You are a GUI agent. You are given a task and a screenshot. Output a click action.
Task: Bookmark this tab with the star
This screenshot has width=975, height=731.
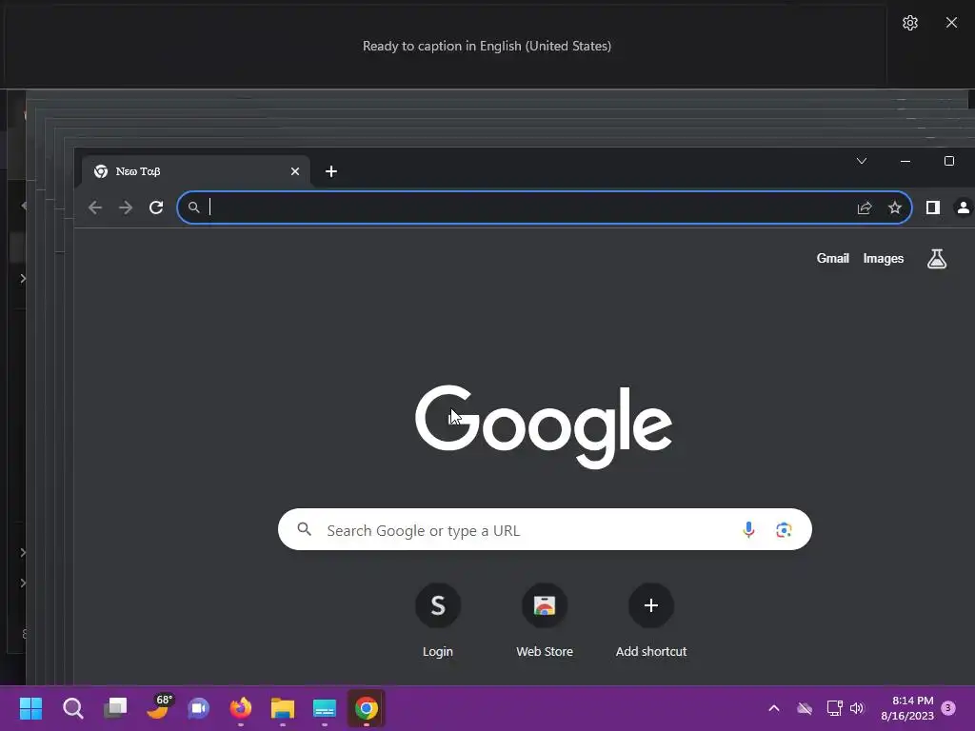click(895, 207)
